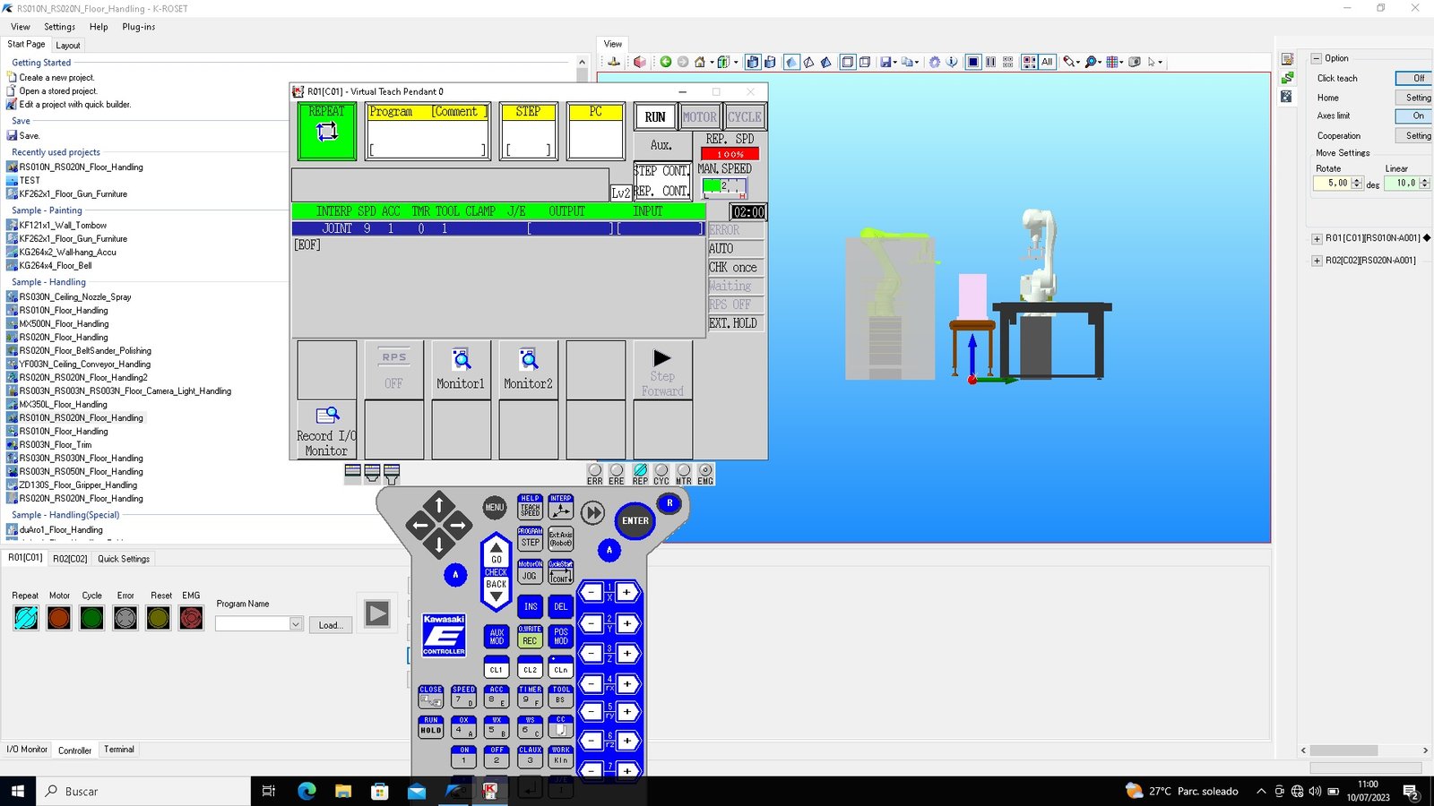Viewport: 1434px width, 806px height.
Task: Click the Z axis minus jog key
Action: coord(592,653)
